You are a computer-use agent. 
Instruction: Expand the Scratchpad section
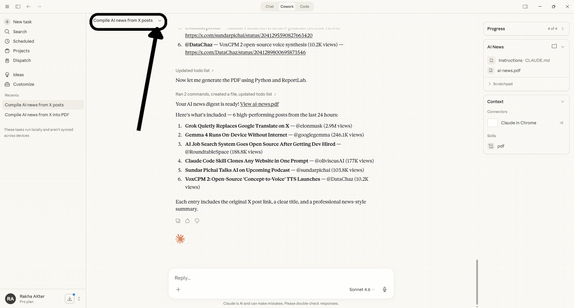pyautogui.click(x=500, y=84)
